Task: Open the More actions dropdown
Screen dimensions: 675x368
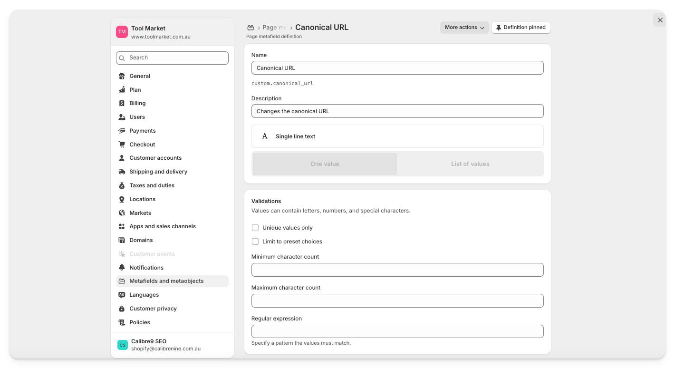Action: (x=464, y=28)
